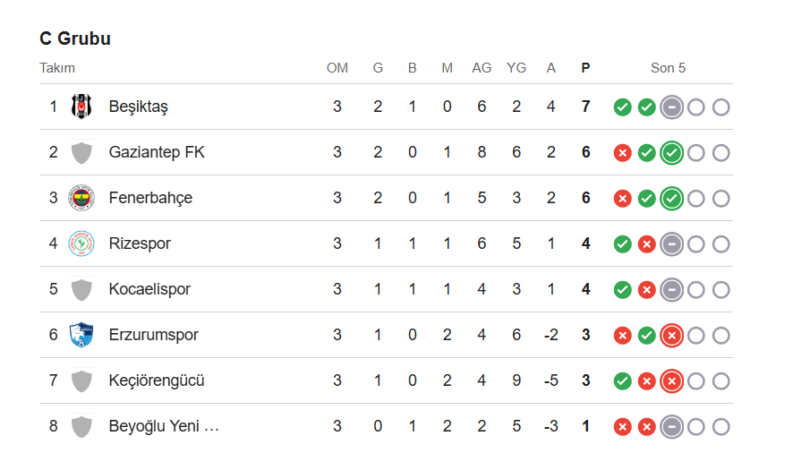This screenshot has height=470, width=793.
Task: Click Keçiörengücü's grey shield icon
Action: click(81, 380)
